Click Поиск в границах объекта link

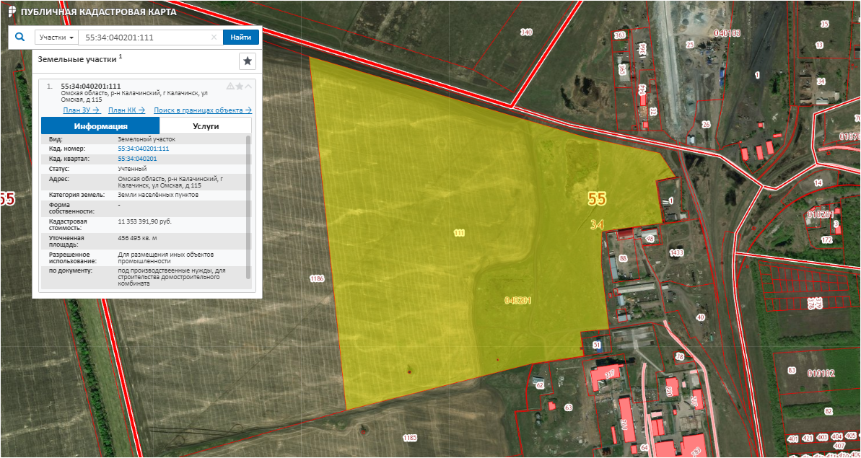coord(203,110)
